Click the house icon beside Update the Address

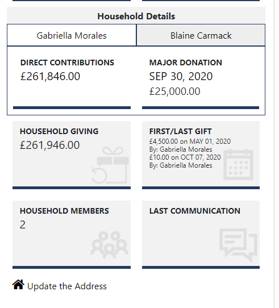18,285
